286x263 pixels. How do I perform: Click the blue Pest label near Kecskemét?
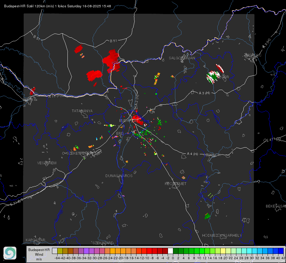[x=201, y=176]
